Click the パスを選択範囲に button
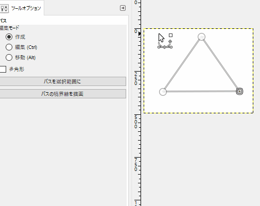The image size is (260, 206). click(62, 81)
